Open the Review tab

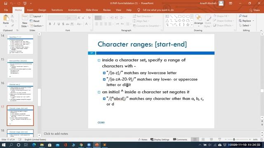point(107,10)
